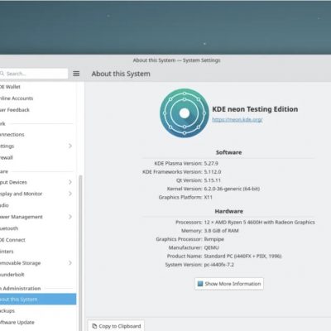Click the Memory value 3.8 GiB of RAM

click(221, 231)
